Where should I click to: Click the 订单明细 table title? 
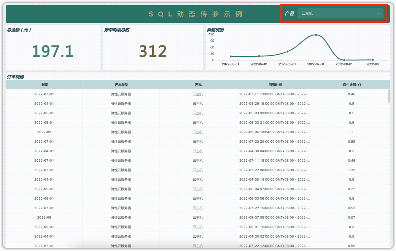point(15,77)
